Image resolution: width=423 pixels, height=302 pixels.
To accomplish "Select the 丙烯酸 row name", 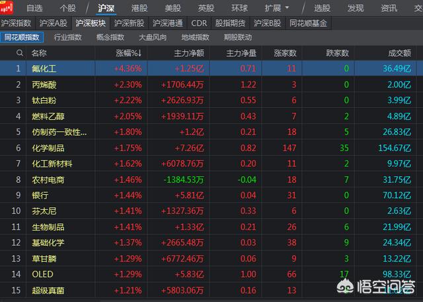I will pyautogui.click(x=44, y=85).
